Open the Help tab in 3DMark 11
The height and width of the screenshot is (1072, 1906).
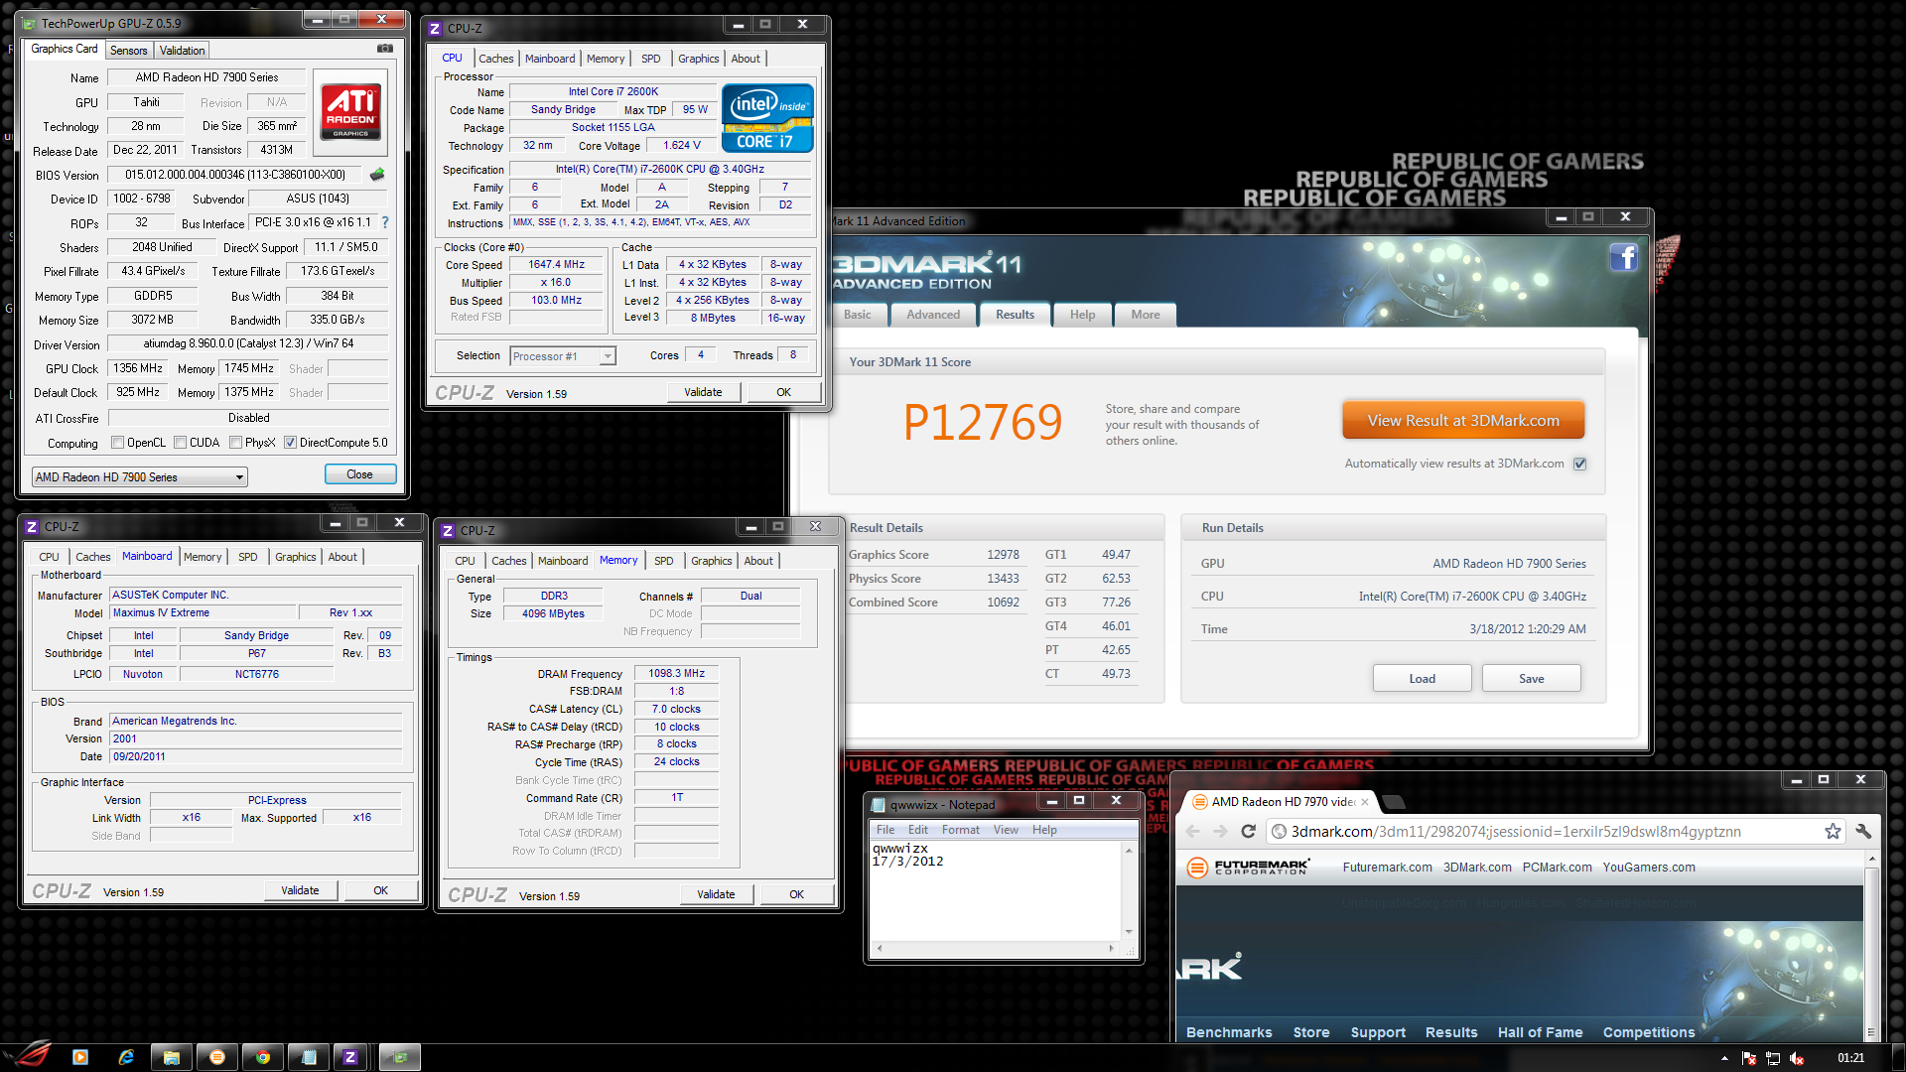[x=1082, y=315]
